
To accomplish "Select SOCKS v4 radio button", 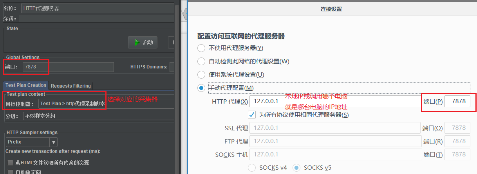I will pyautogui.click(x=253, y=168).
